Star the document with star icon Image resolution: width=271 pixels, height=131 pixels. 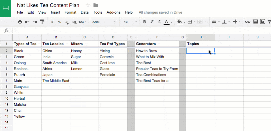tap(88, 5)
